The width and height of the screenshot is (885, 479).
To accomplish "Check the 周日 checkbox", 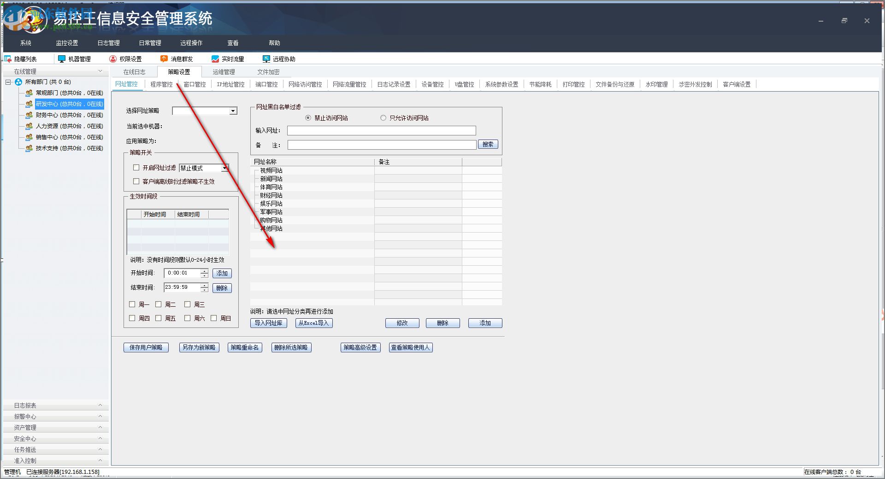I will click(x=214, y=318).
